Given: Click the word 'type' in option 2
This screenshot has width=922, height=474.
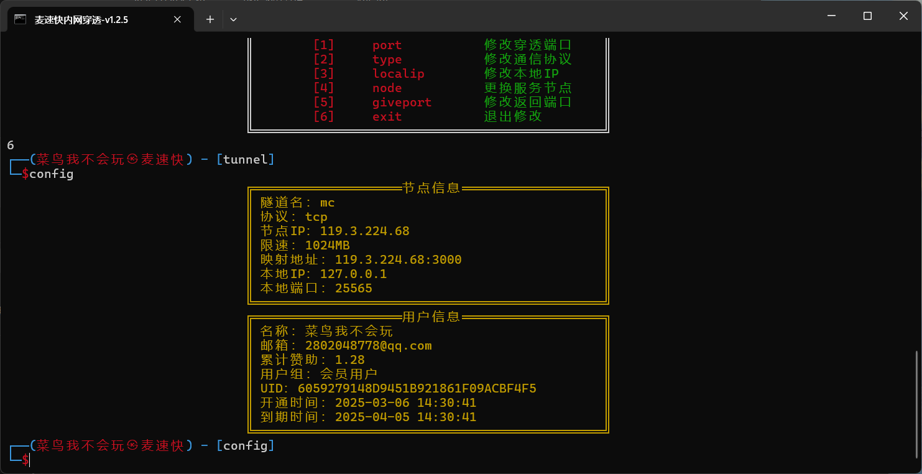Looking at the screenshot, I should tap(387, 60).
